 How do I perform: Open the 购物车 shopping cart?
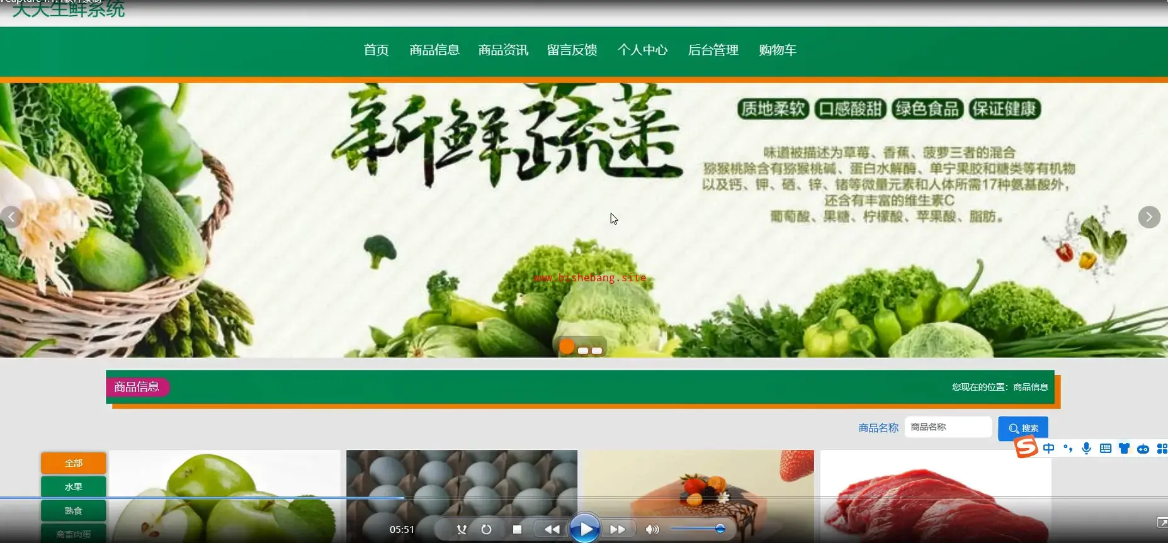778,50
